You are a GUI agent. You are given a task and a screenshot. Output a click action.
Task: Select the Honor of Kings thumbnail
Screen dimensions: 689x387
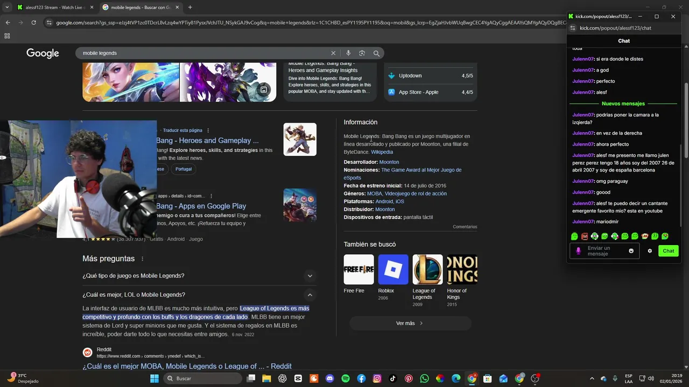click(x=462, y=269)
